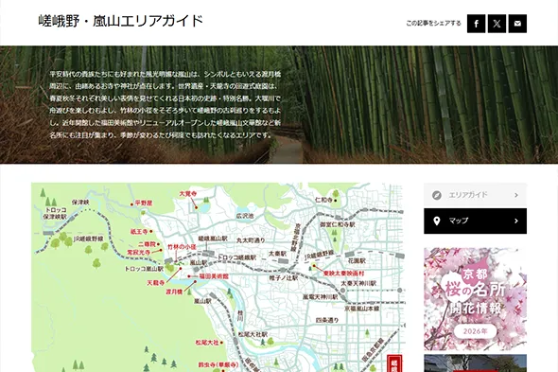This screenshot has height=372, width=558.
Task: Click the トロッコ嵯峨駅 station label
Action: click(236, 257)
